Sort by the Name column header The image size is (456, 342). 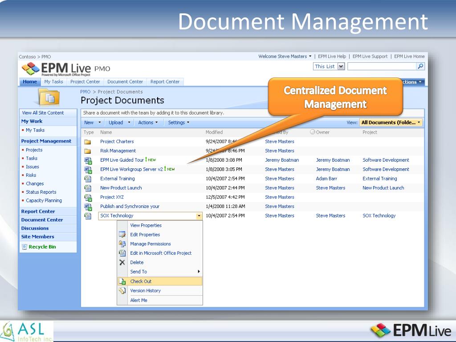pyautogui.click(x=106, y=132)
